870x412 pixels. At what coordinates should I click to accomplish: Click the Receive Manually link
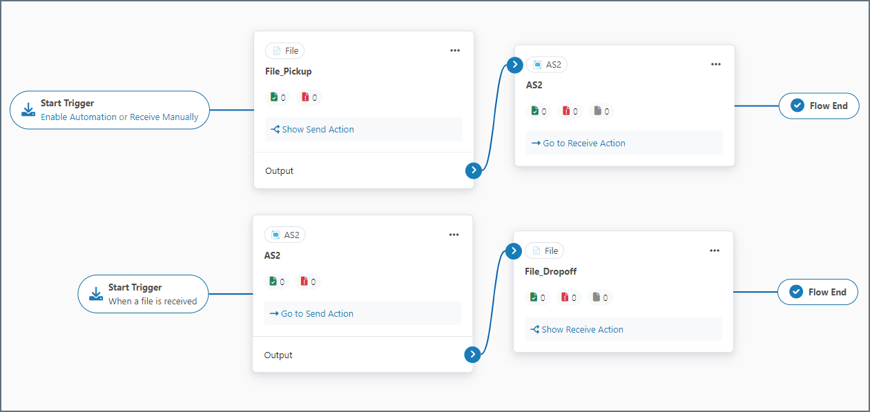tap(164, 117)
